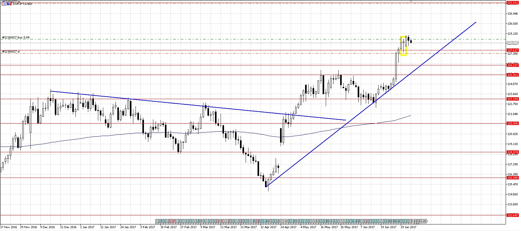Click the 131.911 red price label
The height and width of the screenshot is (231, 521).
click(513, 3)
